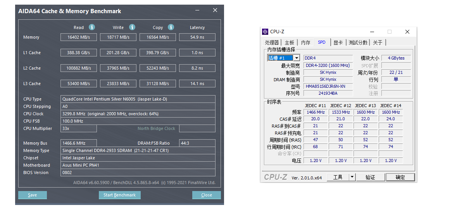This screenshot has width=457, height=210.
Task: Switch to the 显卡 tab in CPU-Z
Action: [x=338, y=43]
